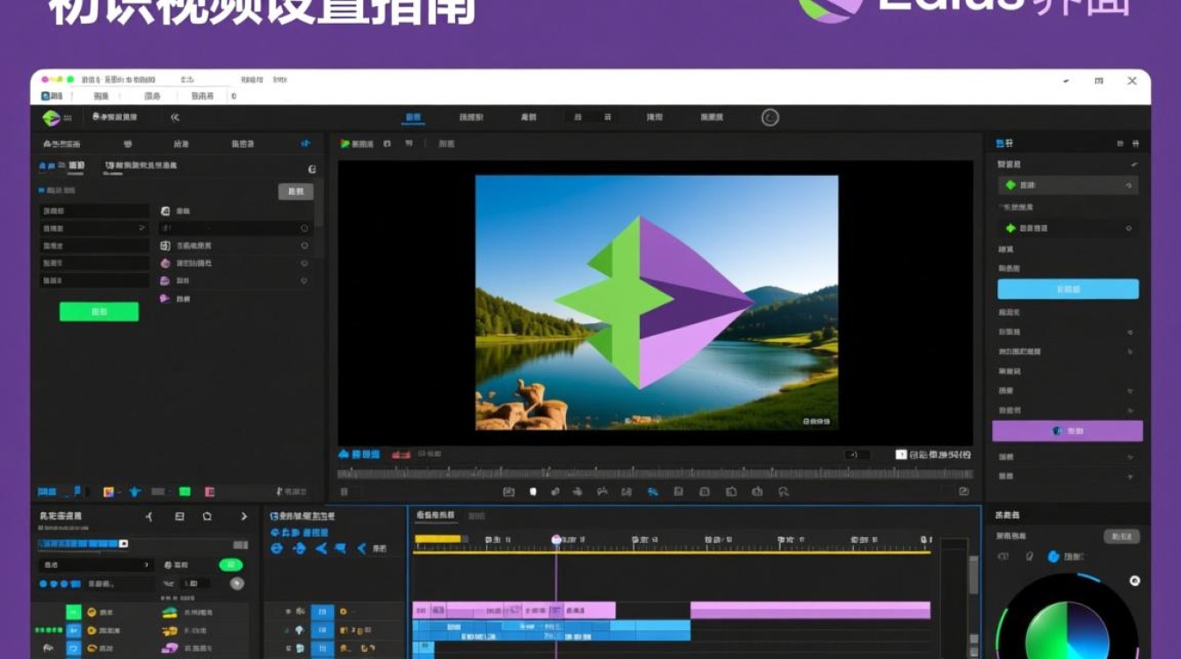
Task: Click the playhead marker on the timeline ruler
Action: 556,540
